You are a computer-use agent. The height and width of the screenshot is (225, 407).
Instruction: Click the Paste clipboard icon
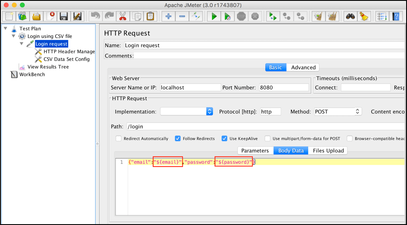[150, 16]
